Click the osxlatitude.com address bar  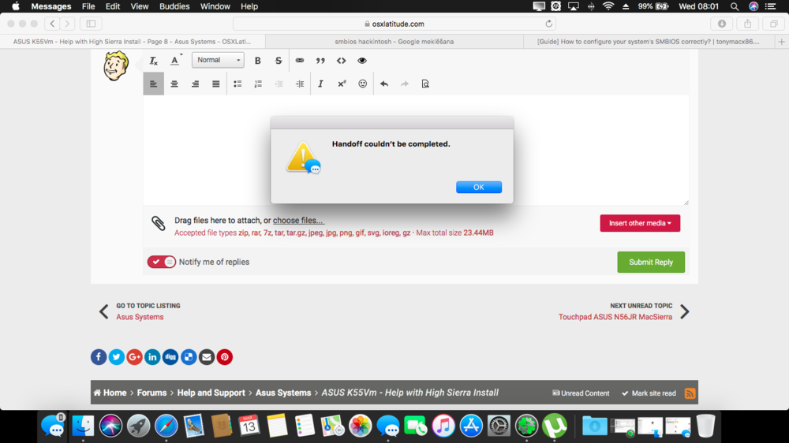point(394,24)
